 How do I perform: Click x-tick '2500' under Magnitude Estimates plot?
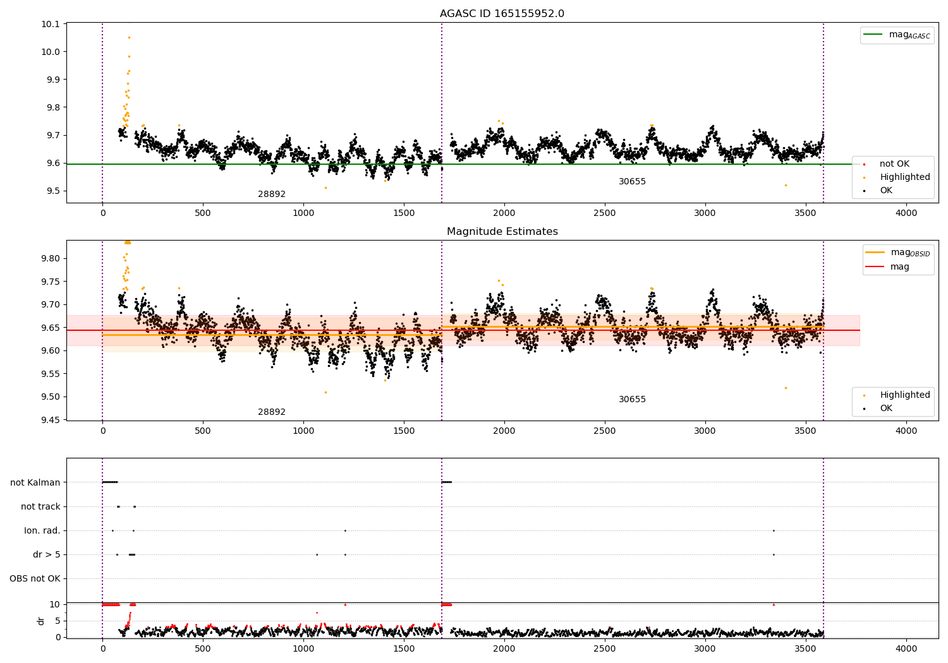(605, 431)
